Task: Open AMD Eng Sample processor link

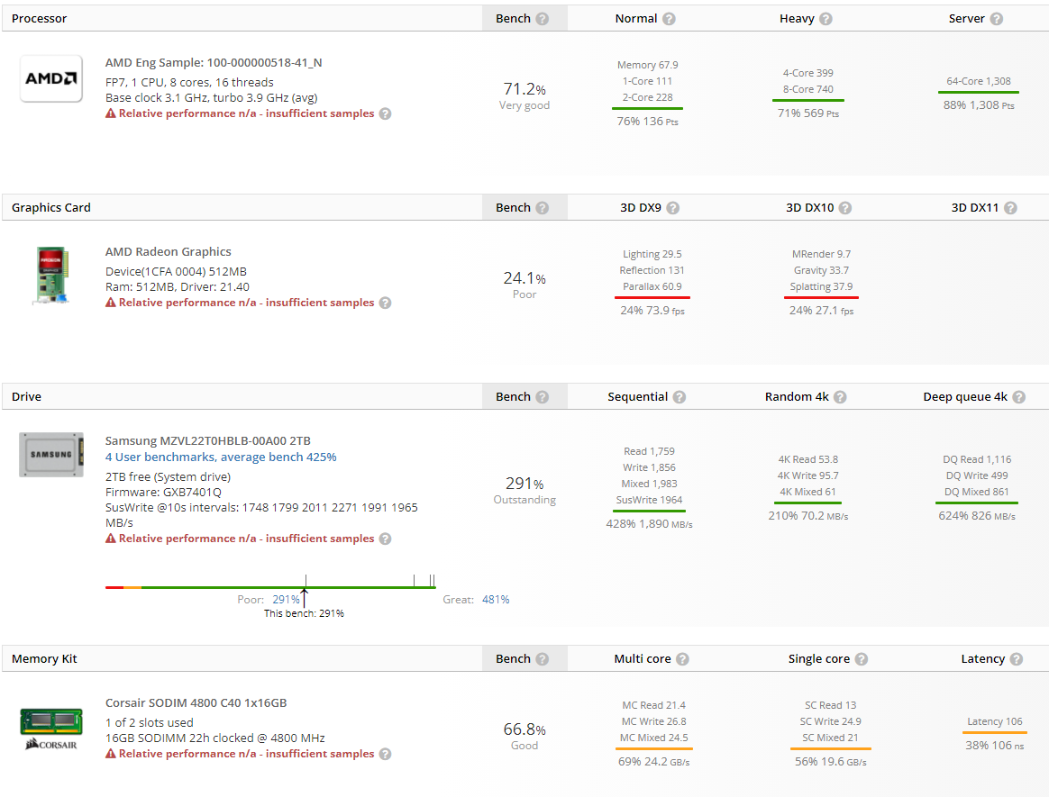Action: pos(214,62)
